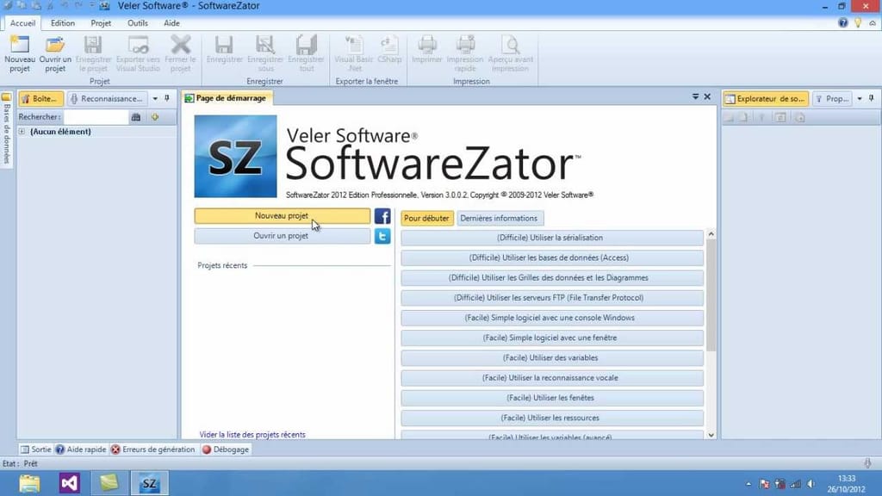
Task: Open Visual Studio from the taskbar
Action: click(x=69, y=483)
